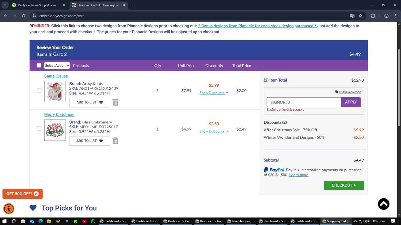The image size is (401, 225).
Task: Open Windows taskbar search
Action: [14, 221]
